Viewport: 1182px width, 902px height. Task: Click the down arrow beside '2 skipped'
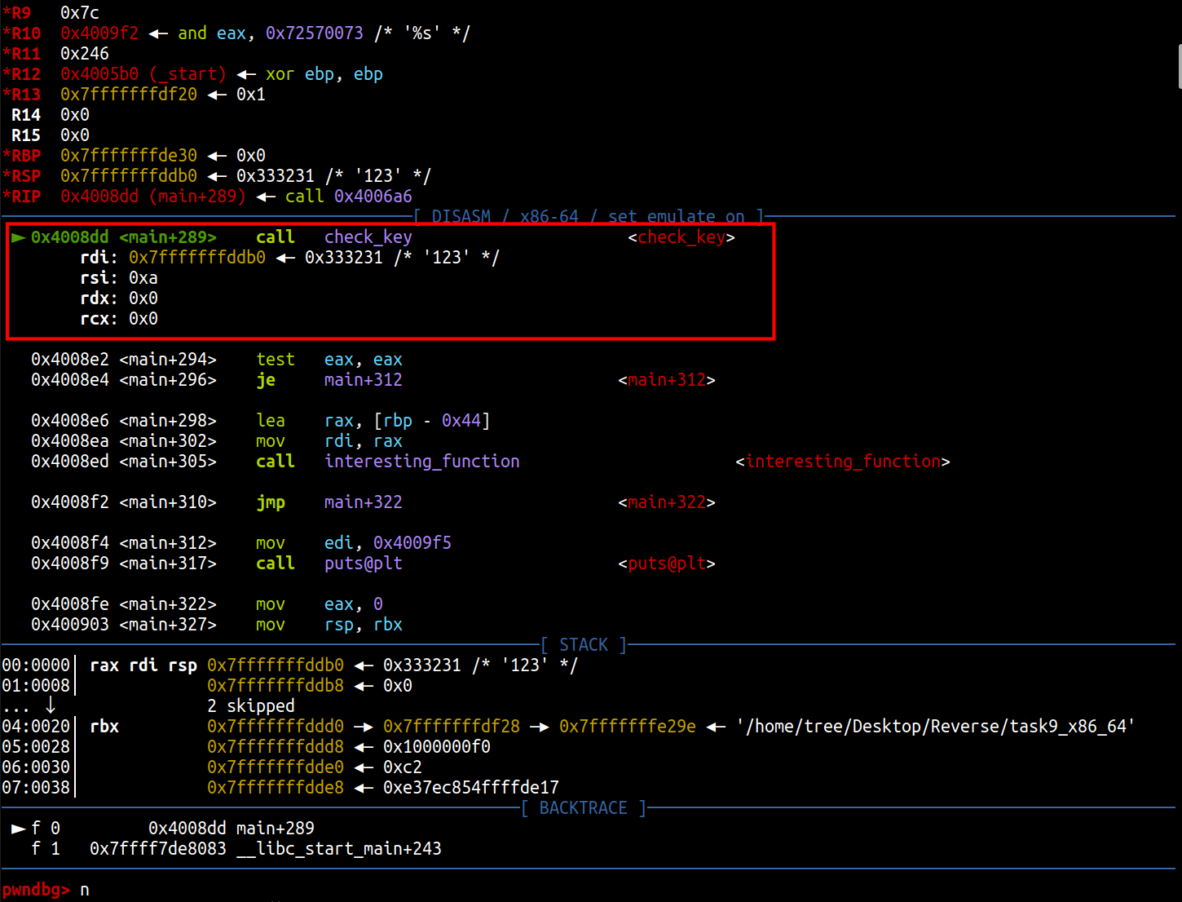coord(51,705)
